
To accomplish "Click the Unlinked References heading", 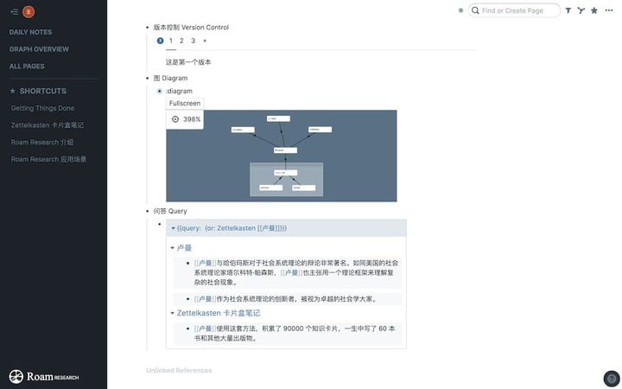I will point(179,370).
